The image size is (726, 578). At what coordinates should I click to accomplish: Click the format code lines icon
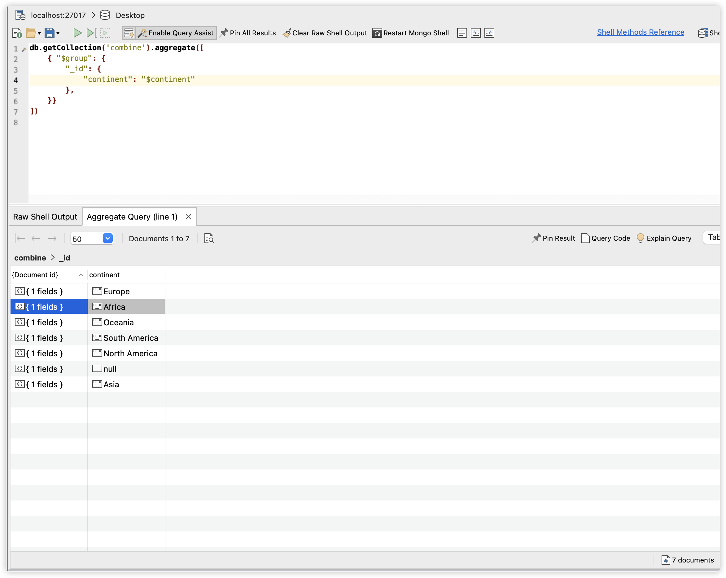[462, 33]
